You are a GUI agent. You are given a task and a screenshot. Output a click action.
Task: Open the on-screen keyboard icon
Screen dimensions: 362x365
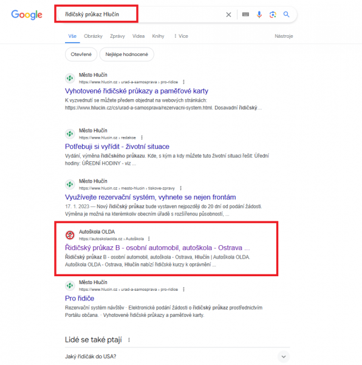coord(245,15)
